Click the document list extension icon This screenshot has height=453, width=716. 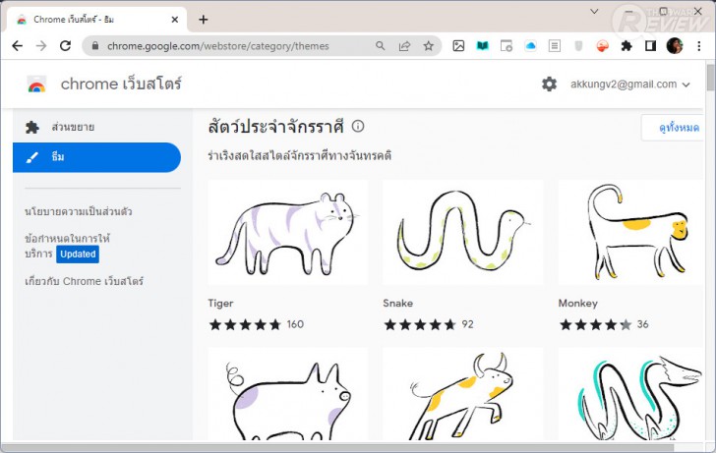pos(555,45)
